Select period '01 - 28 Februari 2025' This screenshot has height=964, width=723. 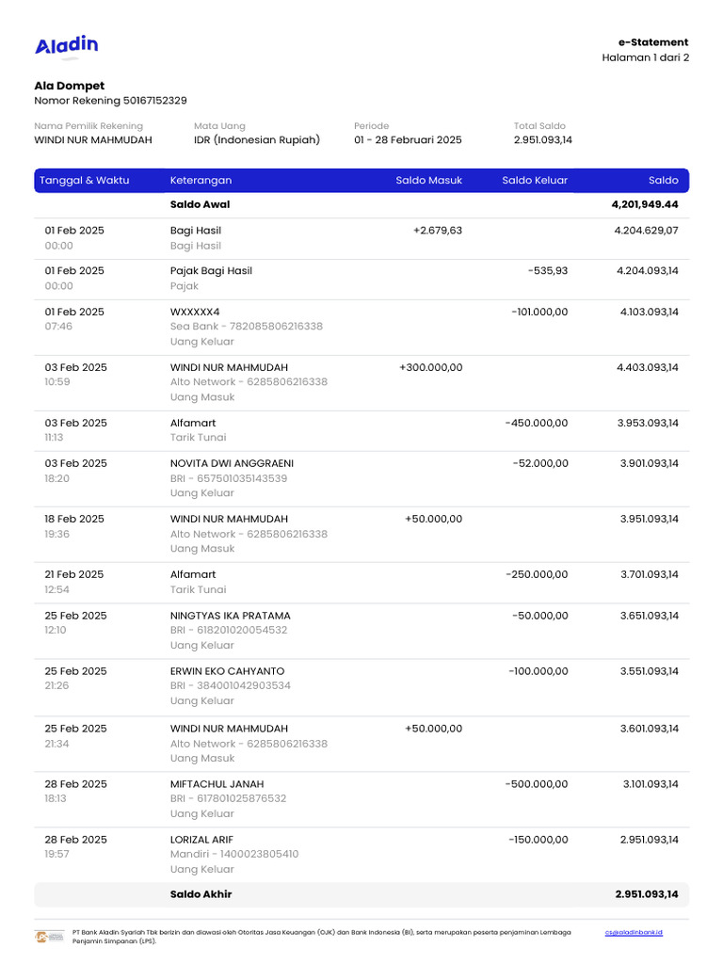point(408,140)
